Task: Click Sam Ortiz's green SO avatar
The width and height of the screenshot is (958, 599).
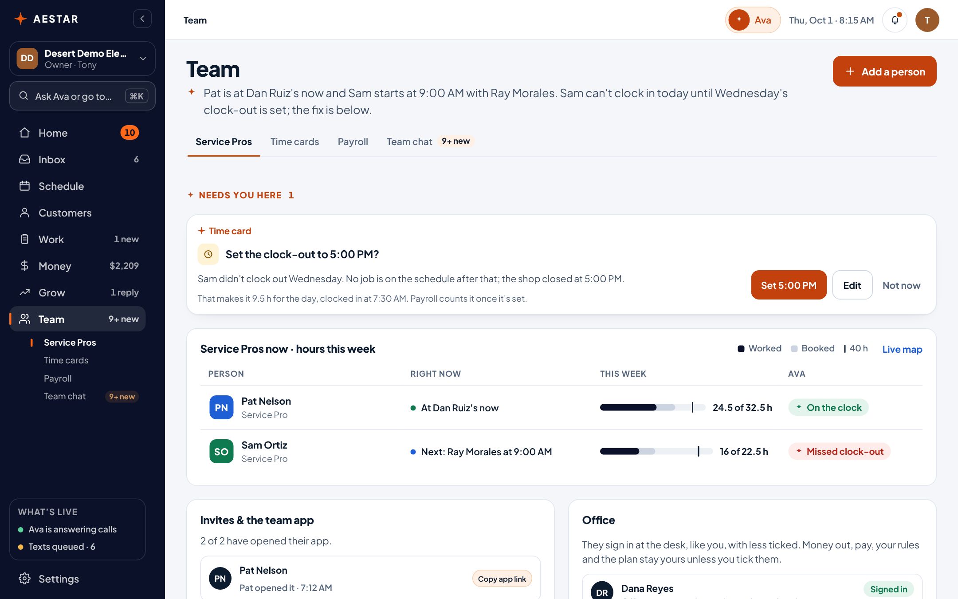Action: tap(221, 451)
